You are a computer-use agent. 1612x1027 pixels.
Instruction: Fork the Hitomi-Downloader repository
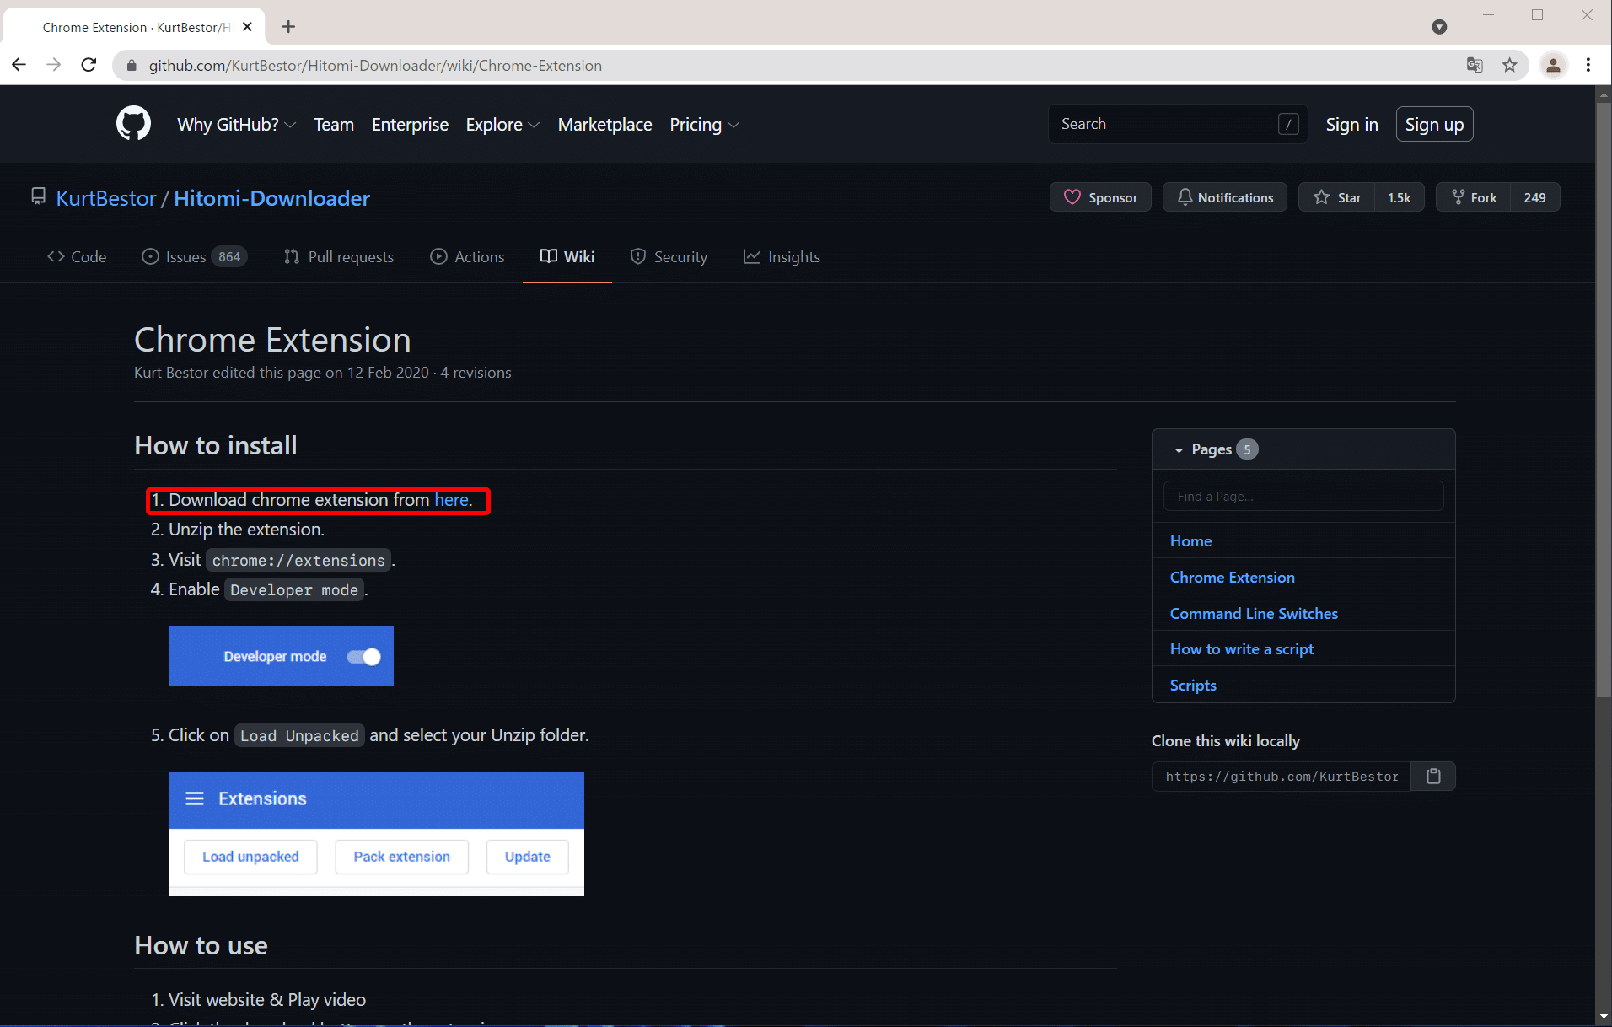click(x=1473, y=197)
